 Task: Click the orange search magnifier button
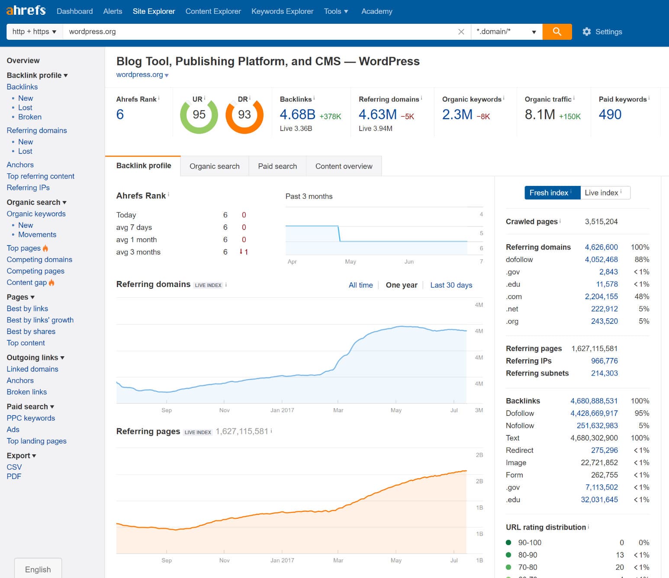click(x=557, y=32)
